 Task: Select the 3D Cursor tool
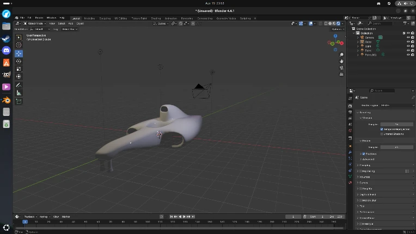point(19,45)
